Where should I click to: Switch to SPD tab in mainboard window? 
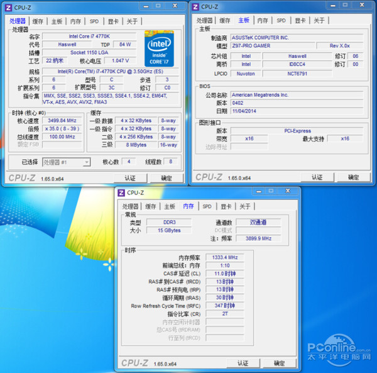point(281,21)
